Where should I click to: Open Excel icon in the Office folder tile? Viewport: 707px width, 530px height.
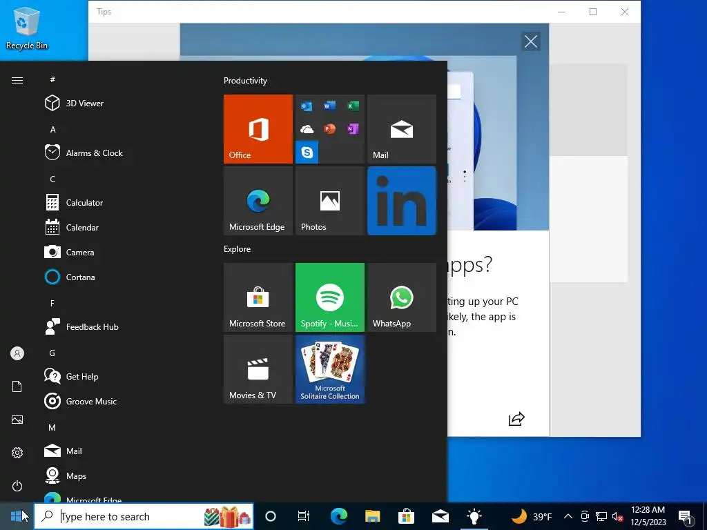[353, 106]
